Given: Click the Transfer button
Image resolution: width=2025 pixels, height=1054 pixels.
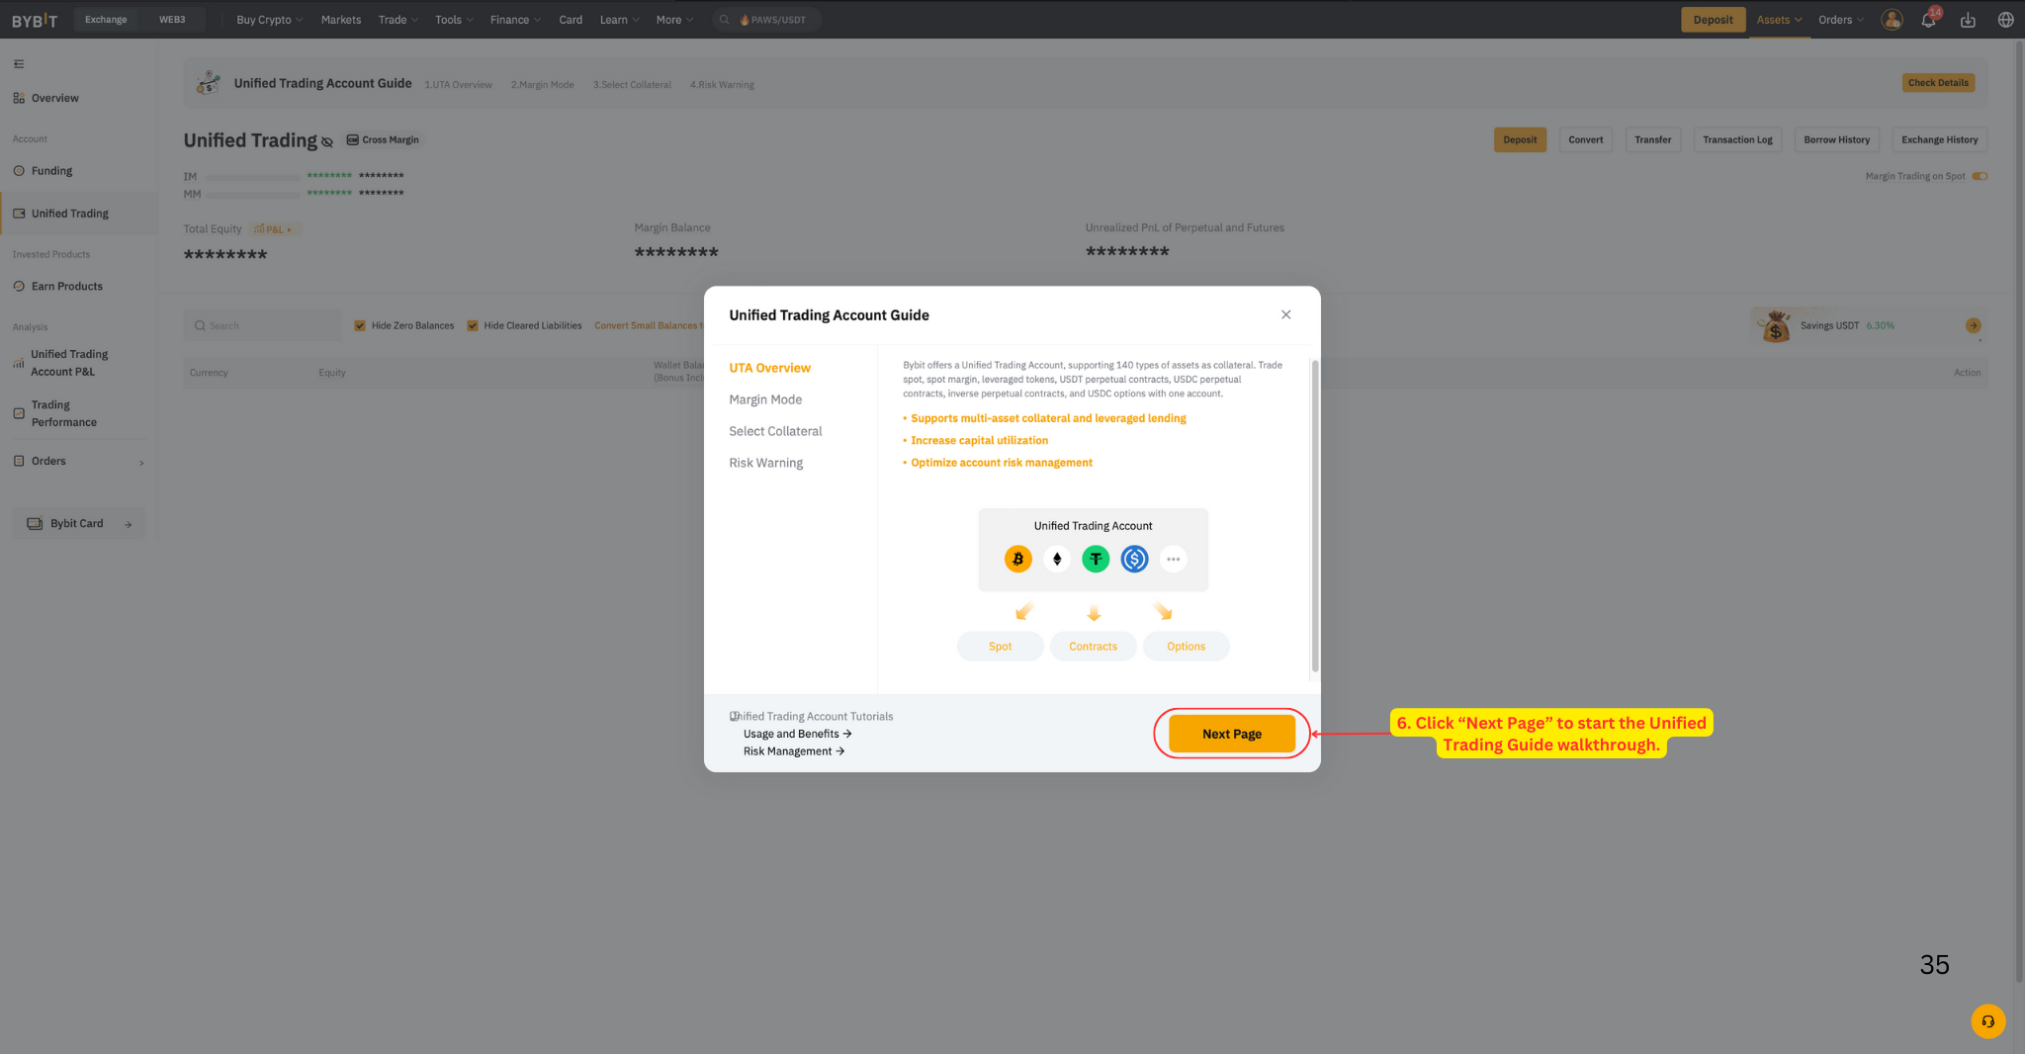Looking at the screenshot, I should (1652, 139).
